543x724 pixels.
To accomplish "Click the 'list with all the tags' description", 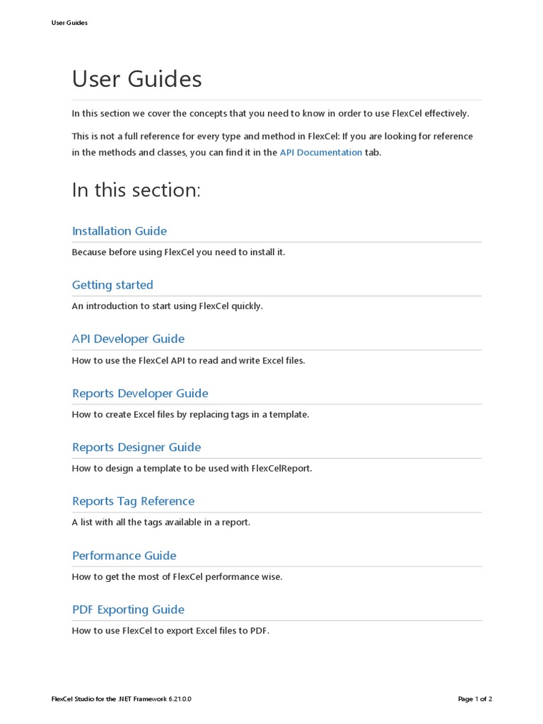I will [x=161, y=523].
